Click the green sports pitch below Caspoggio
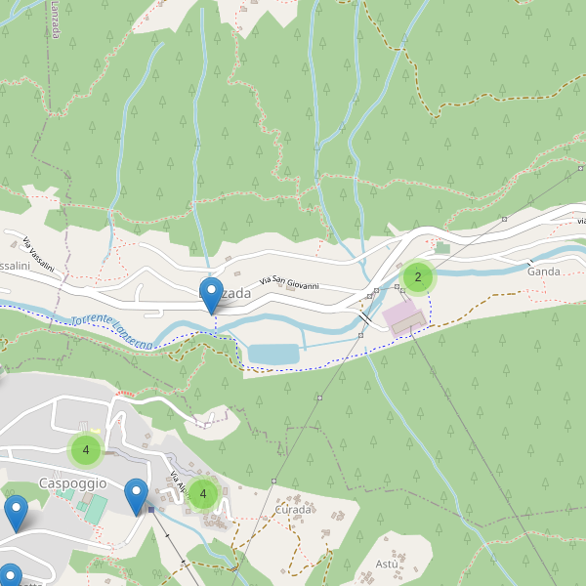586x586 pixels. pos(96,509)
